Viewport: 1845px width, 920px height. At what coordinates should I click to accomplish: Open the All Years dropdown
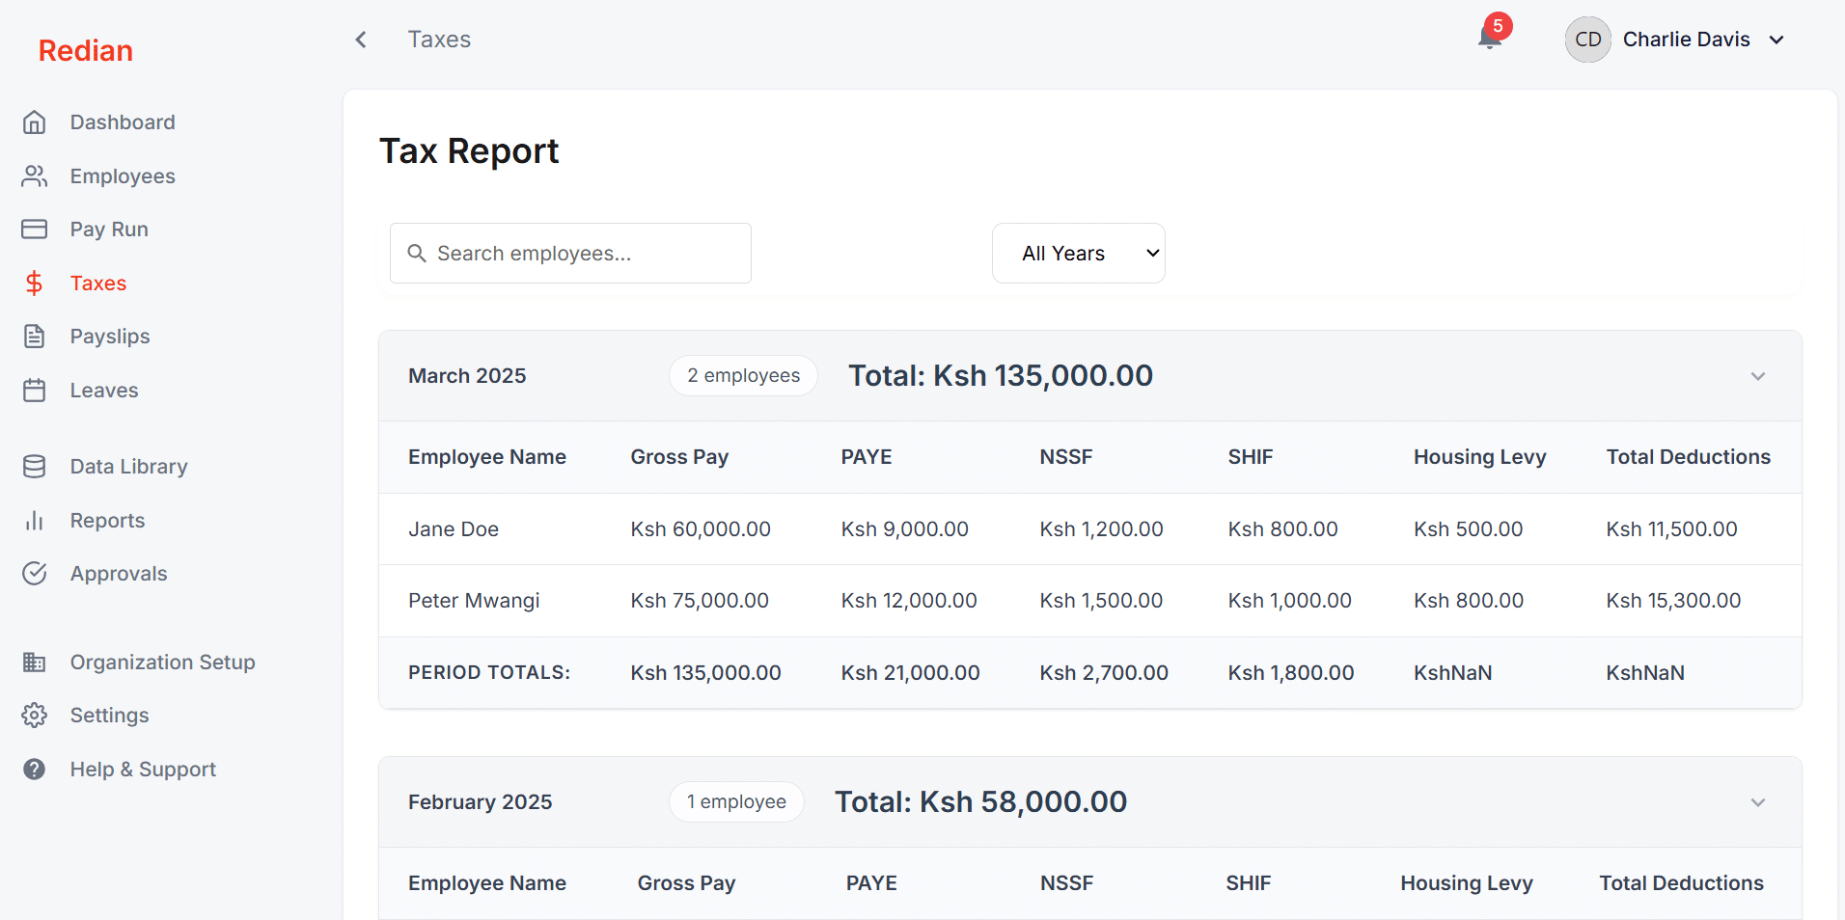click(1079, 254)
